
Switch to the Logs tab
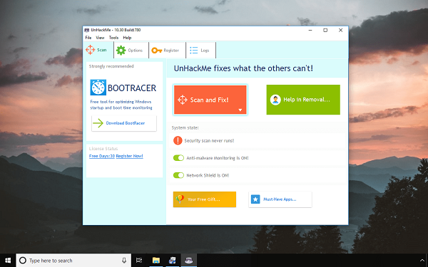pyautogui.click(x=201, y=50)
